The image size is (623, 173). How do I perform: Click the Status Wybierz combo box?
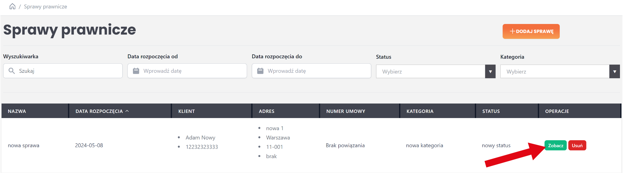click(x=430, y=72)
